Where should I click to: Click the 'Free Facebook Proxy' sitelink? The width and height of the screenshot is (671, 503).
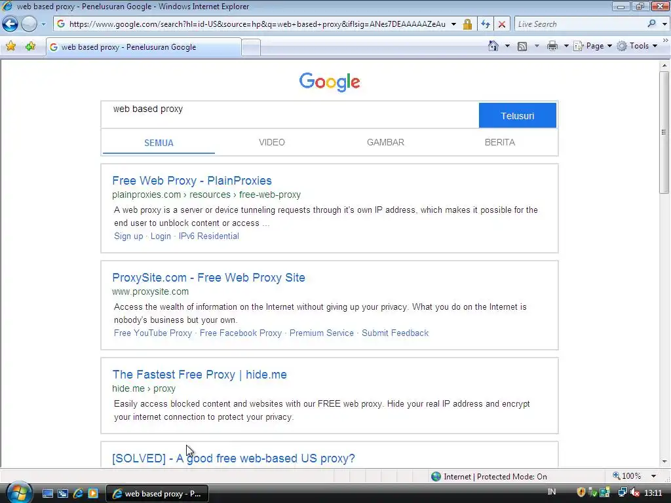240,333
